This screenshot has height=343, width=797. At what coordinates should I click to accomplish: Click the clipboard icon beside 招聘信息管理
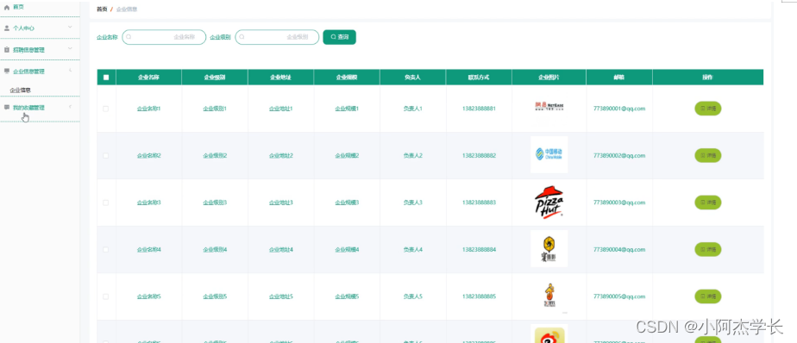click(7, 50)
